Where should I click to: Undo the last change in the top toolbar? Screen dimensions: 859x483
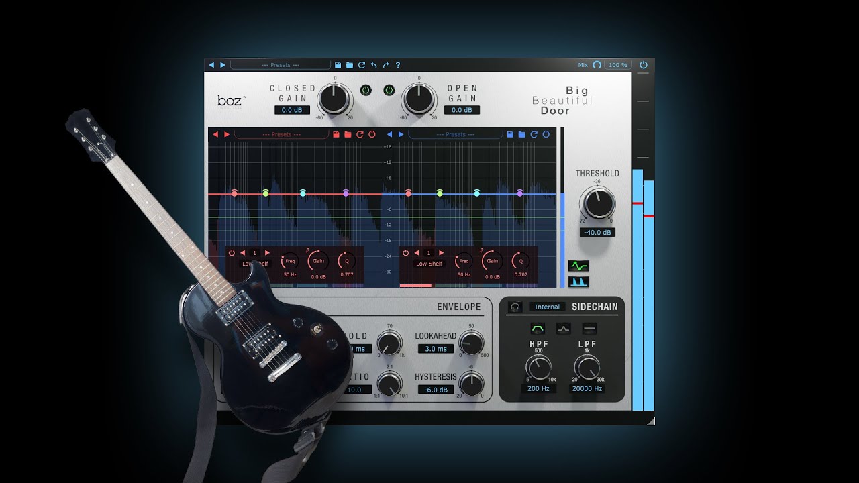click(374, 65)
